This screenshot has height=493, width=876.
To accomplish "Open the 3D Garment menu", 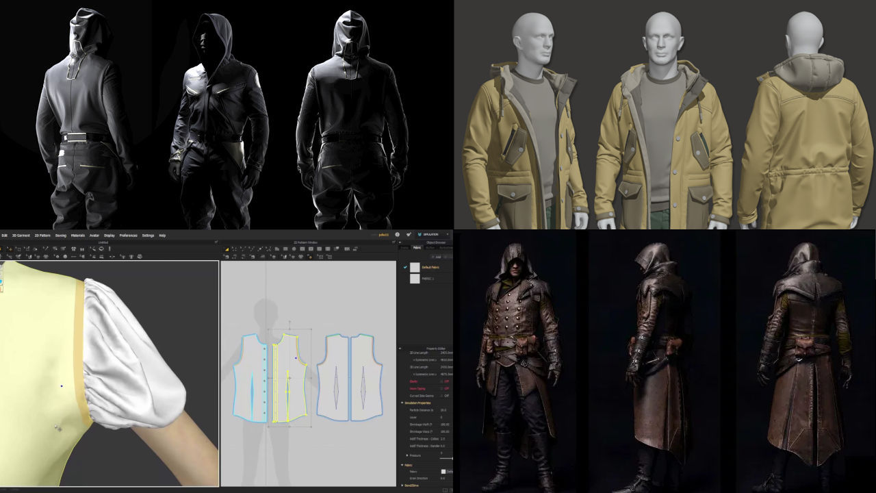I will point(21,236).
